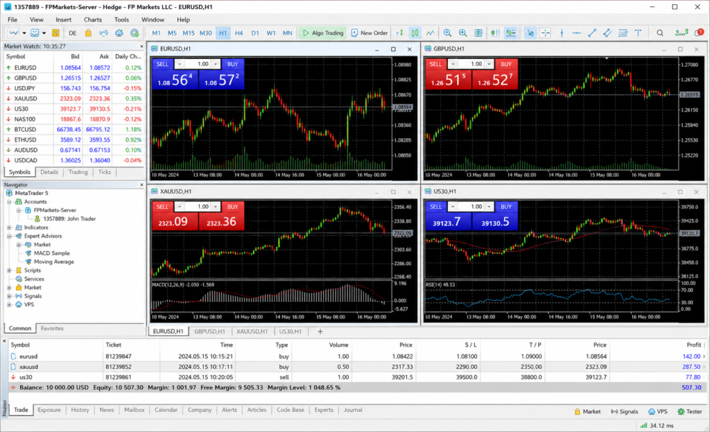The width and height of the screenshot is (710, 432).
Task: Open connection status bars icon in toolbar
Action: coord(681,33)
